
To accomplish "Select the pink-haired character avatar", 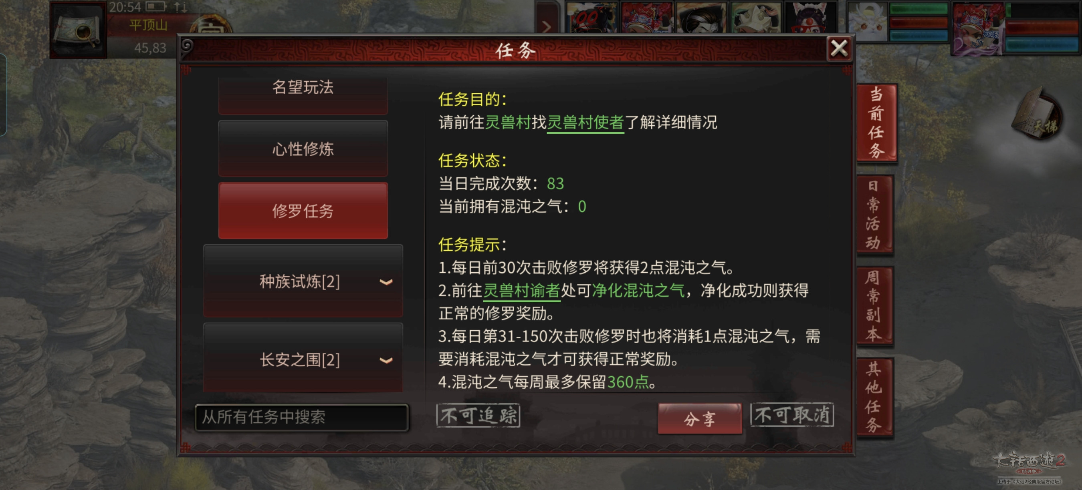I will click(977, 28).
